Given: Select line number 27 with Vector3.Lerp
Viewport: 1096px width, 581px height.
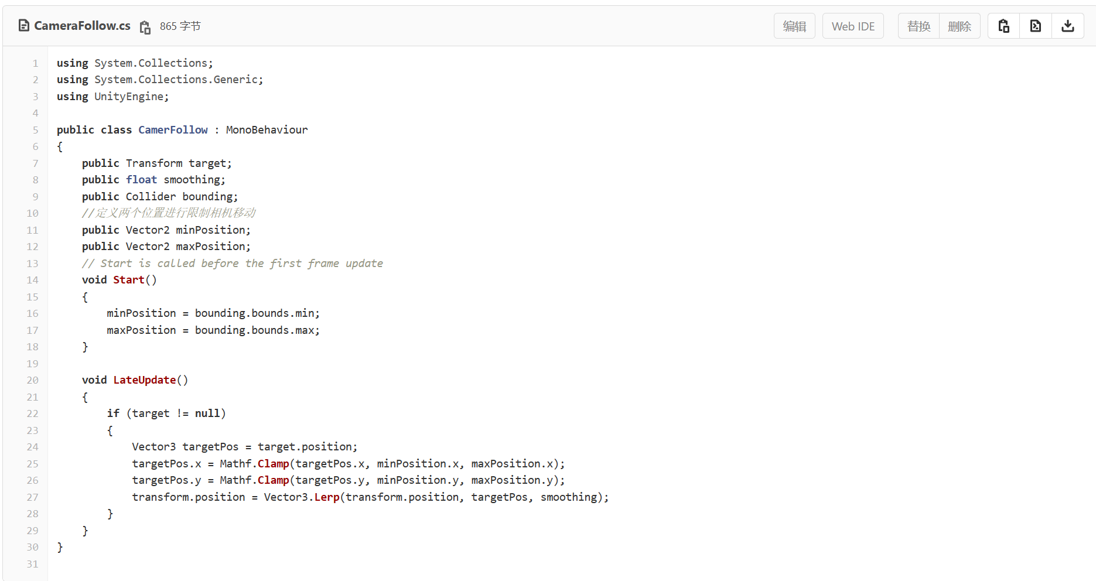Looking at the screenshot, I should [32, 497].
